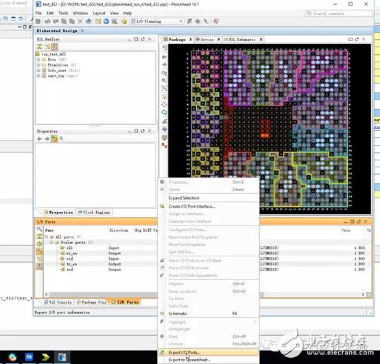Click the zoom in icon in Package view

coord(165,73)
